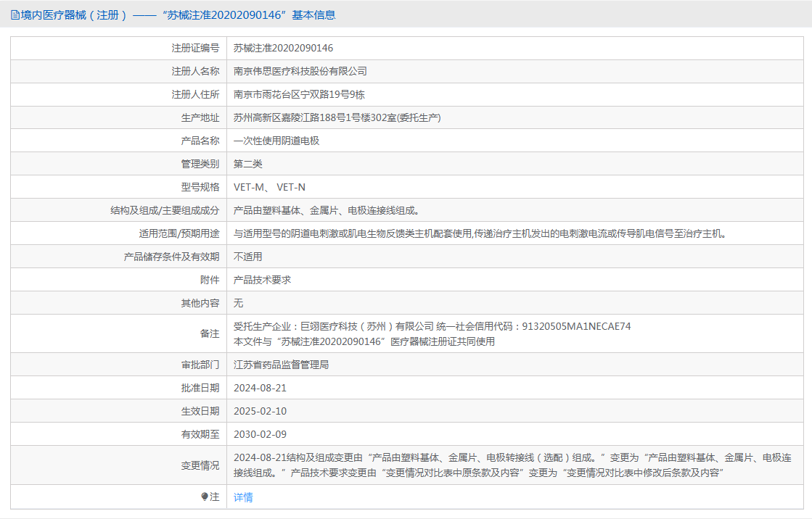Click the approval date 2024-08-21
The width and height of the screenshot is (812, 519).
click(x=260, y=388)
